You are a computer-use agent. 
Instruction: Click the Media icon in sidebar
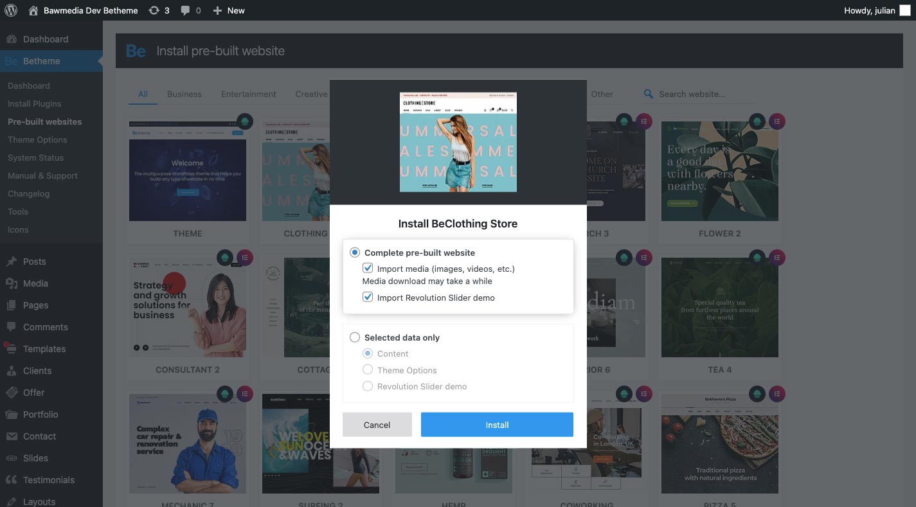pos(12,283)
